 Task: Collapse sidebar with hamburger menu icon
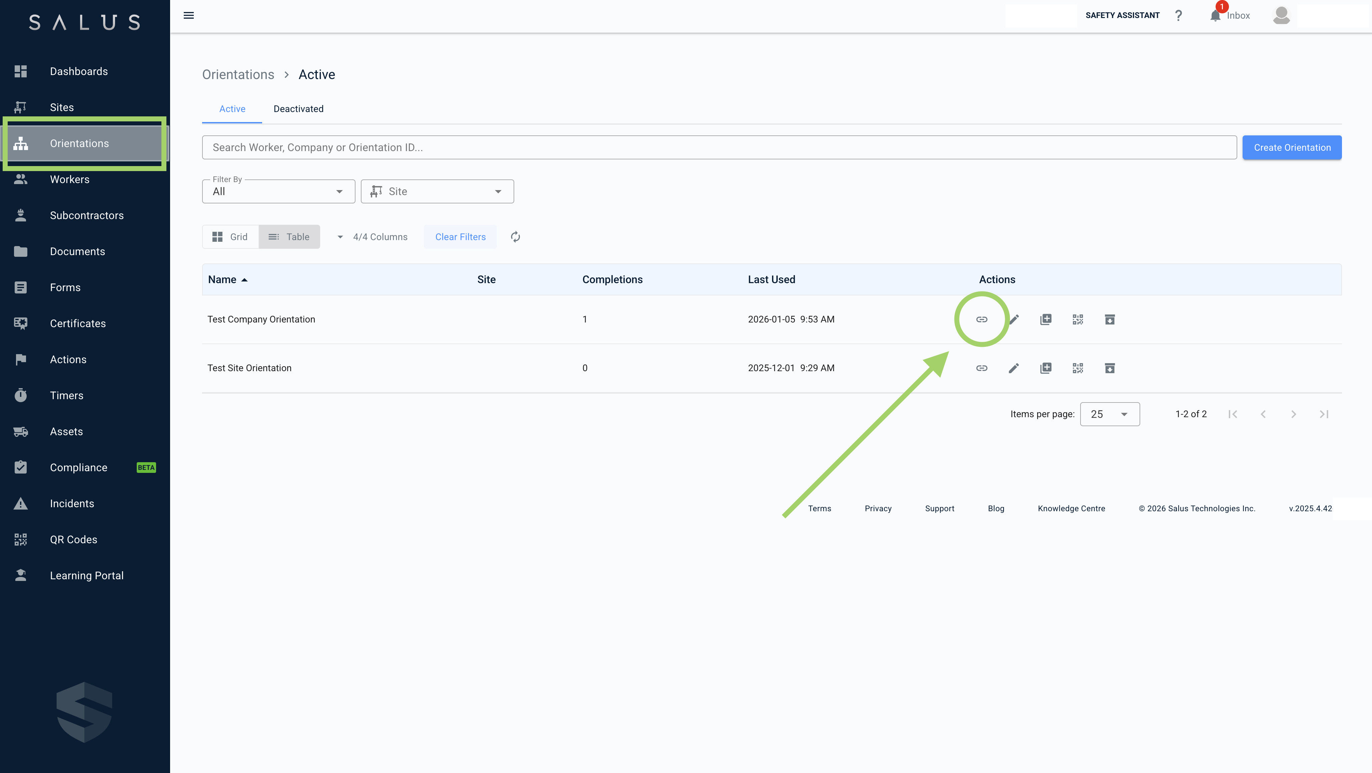188,15
